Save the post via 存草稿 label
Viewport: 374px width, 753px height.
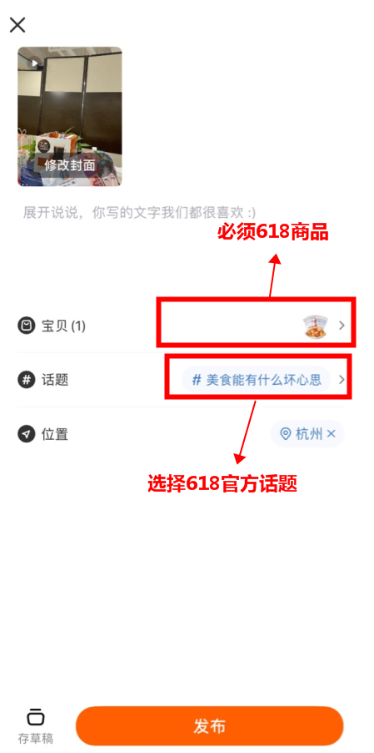tap(36, 738)
